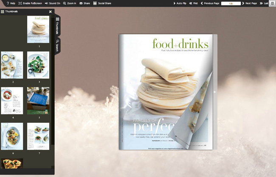Open page 5 thumbnail
The height and width of the screenshot is (177, 276).
[38, 101]
